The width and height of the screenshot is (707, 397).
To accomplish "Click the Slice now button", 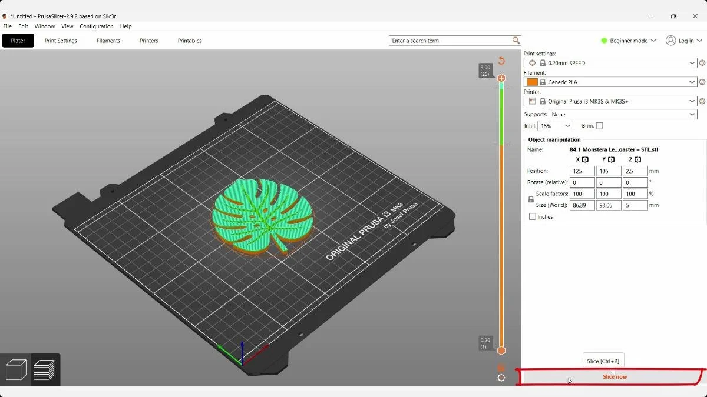I will [614, 376].
